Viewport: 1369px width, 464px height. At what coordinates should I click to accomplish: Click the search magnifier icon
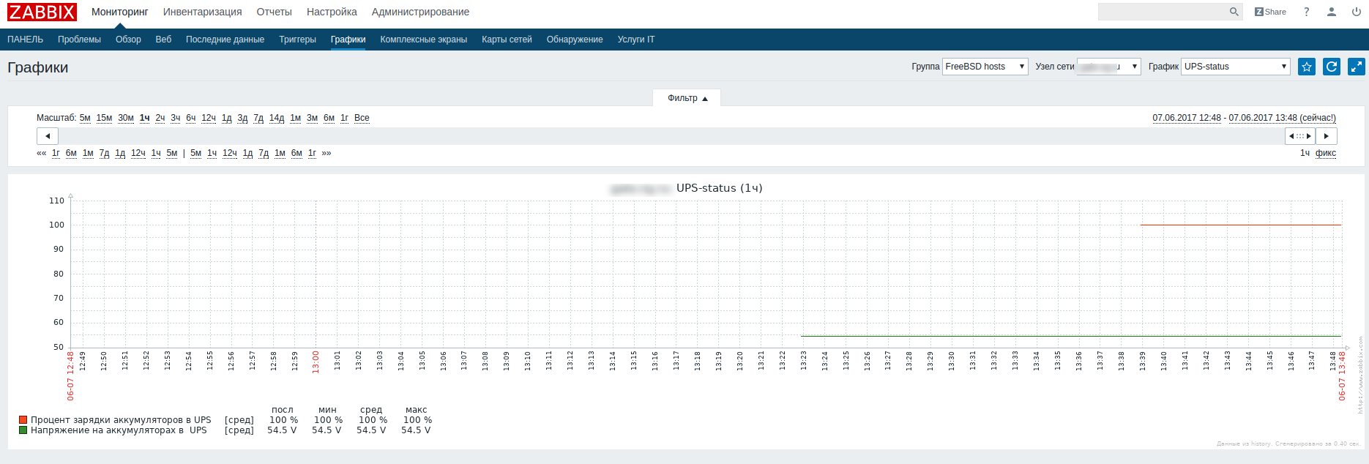tap(1234, 12)
